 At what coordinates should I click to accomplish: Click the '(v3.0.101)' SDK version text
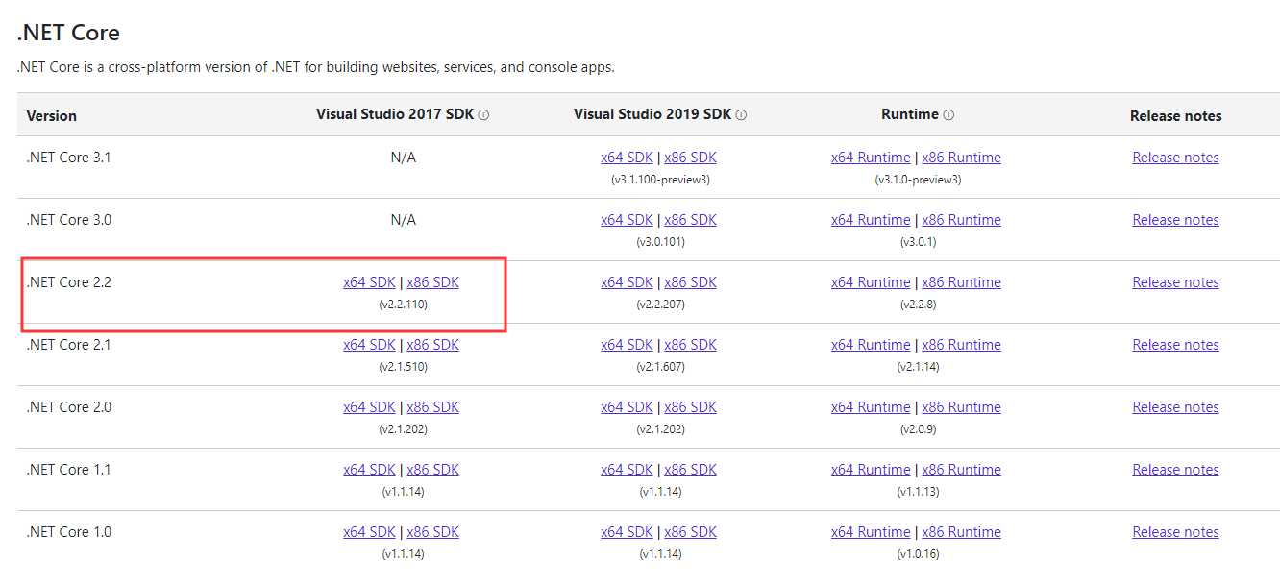(x=659, y=242)
